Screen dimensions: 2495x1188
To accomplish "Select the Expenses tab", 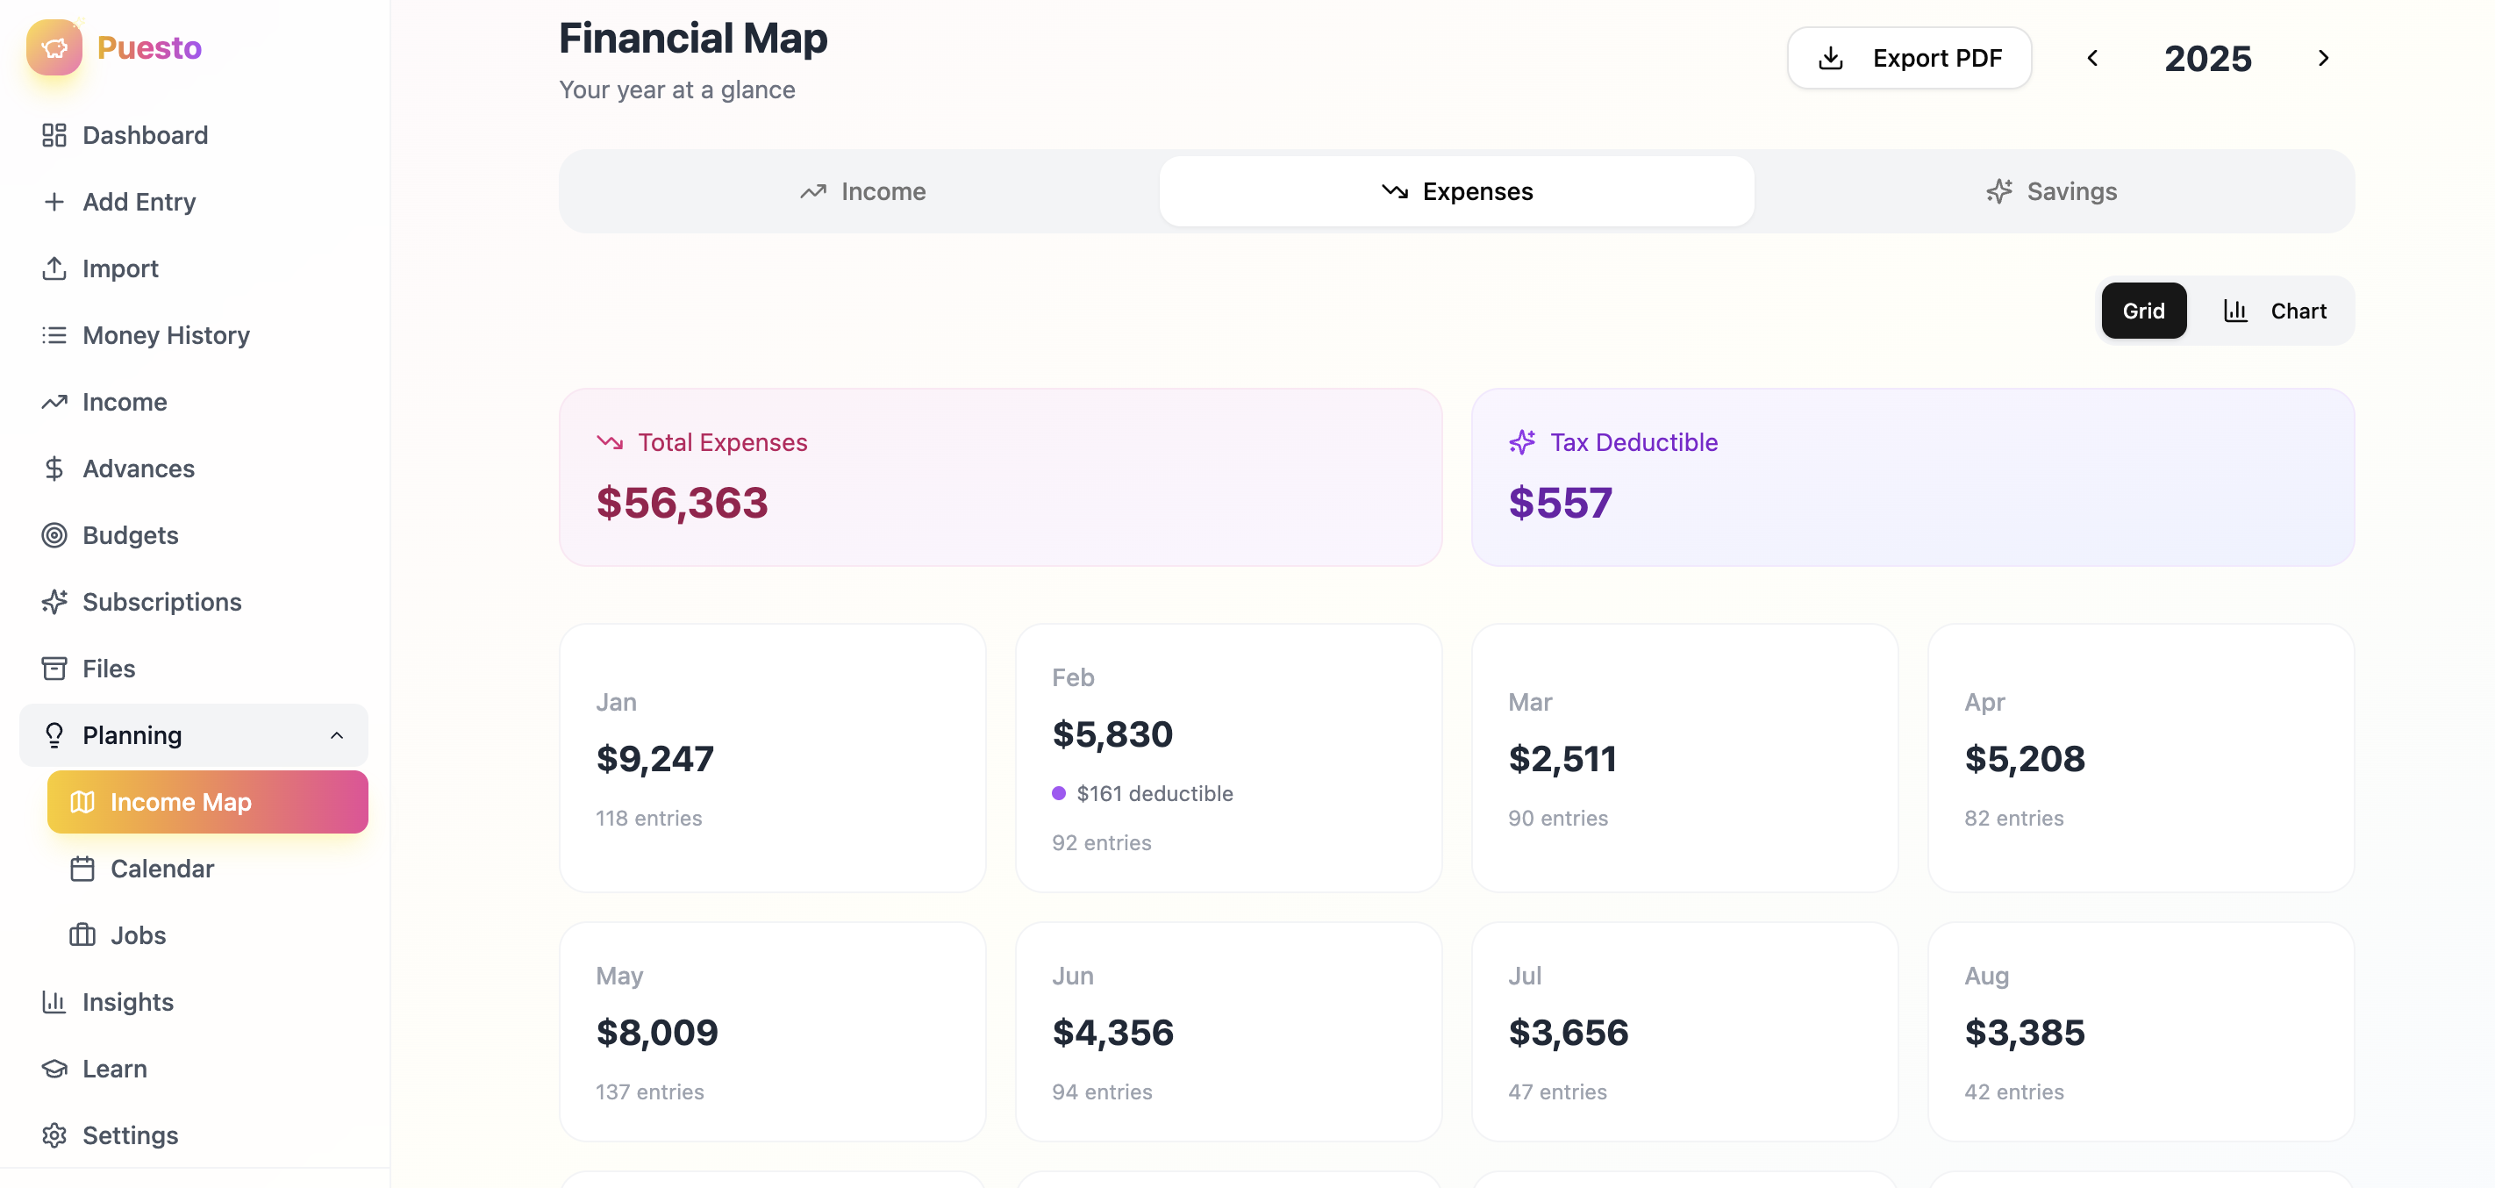I will tap(1455, 192).
